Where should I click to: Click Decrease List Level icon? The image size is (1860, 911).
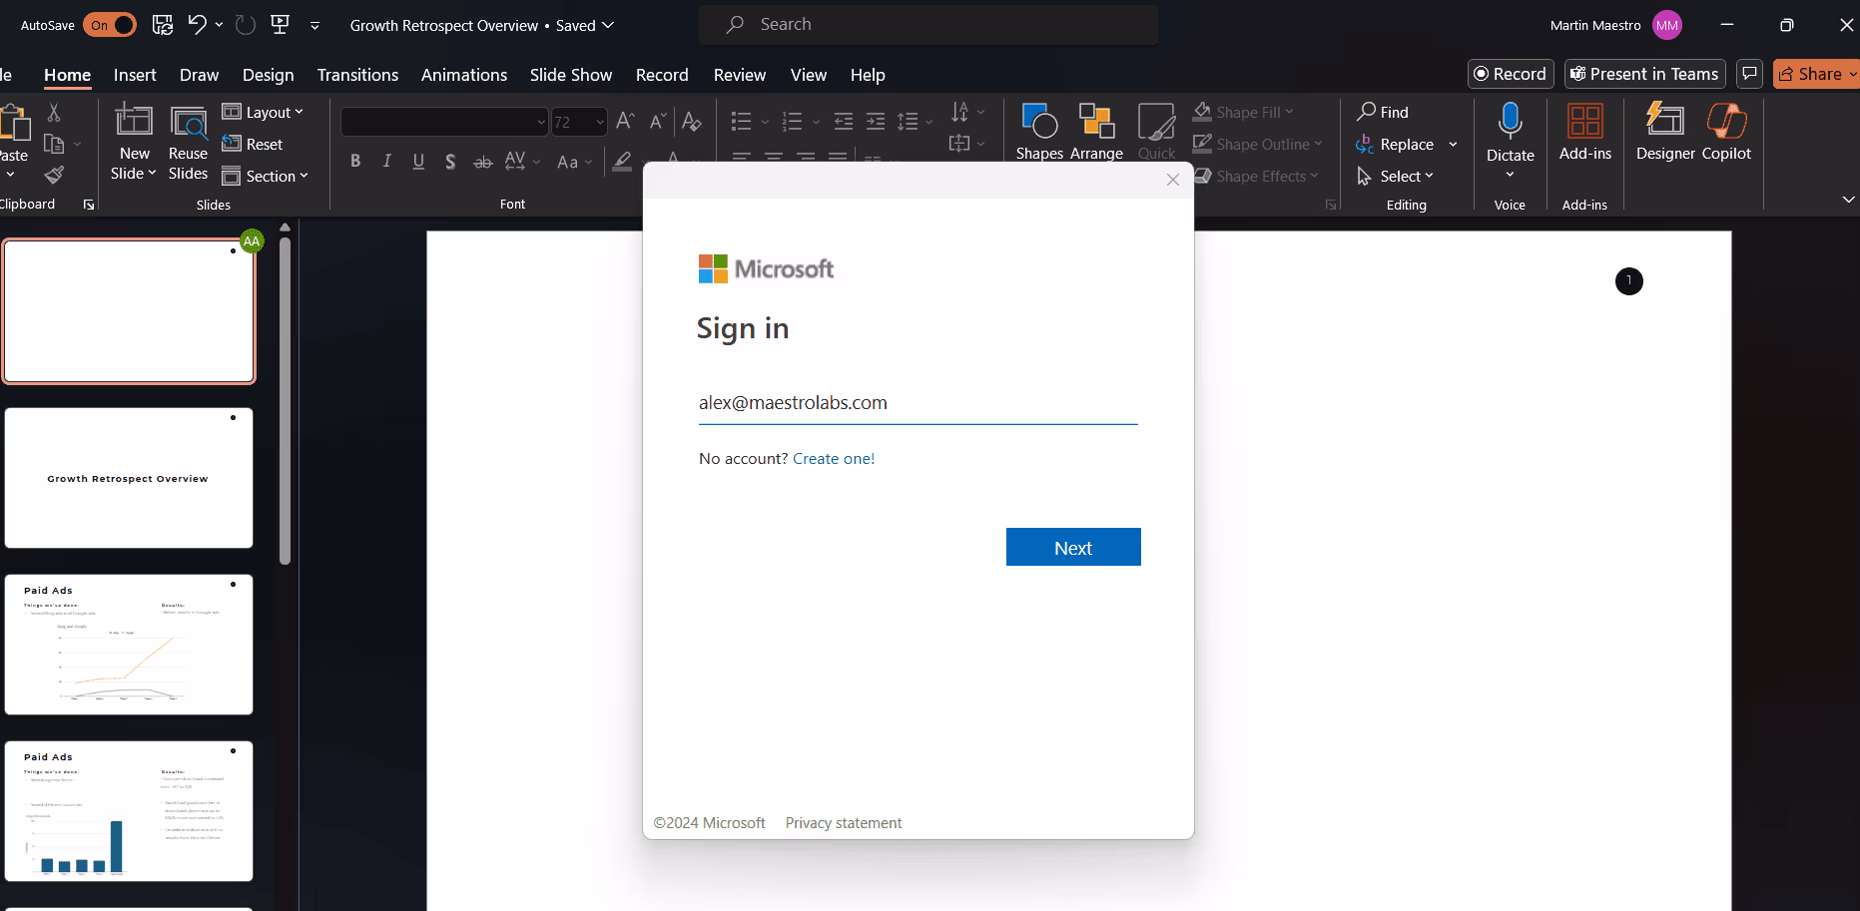coord(844,122)
